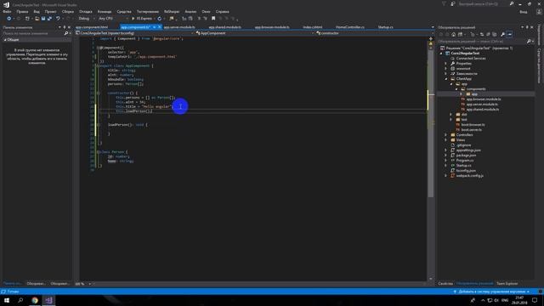Open the Файл menu
This screenshot has height=306, width=544.
point(7,11)
